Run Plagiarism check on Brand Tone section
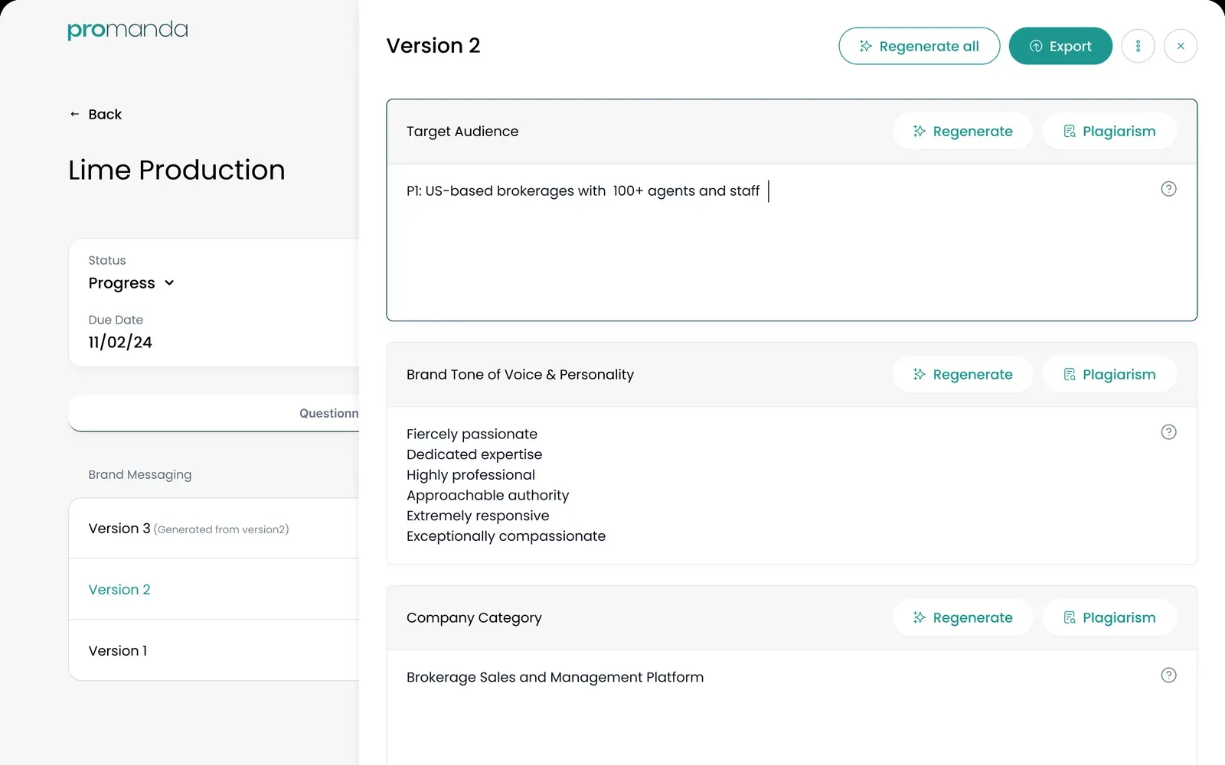The width and height of the screenshot is (1225, 765). [1109, 374]
